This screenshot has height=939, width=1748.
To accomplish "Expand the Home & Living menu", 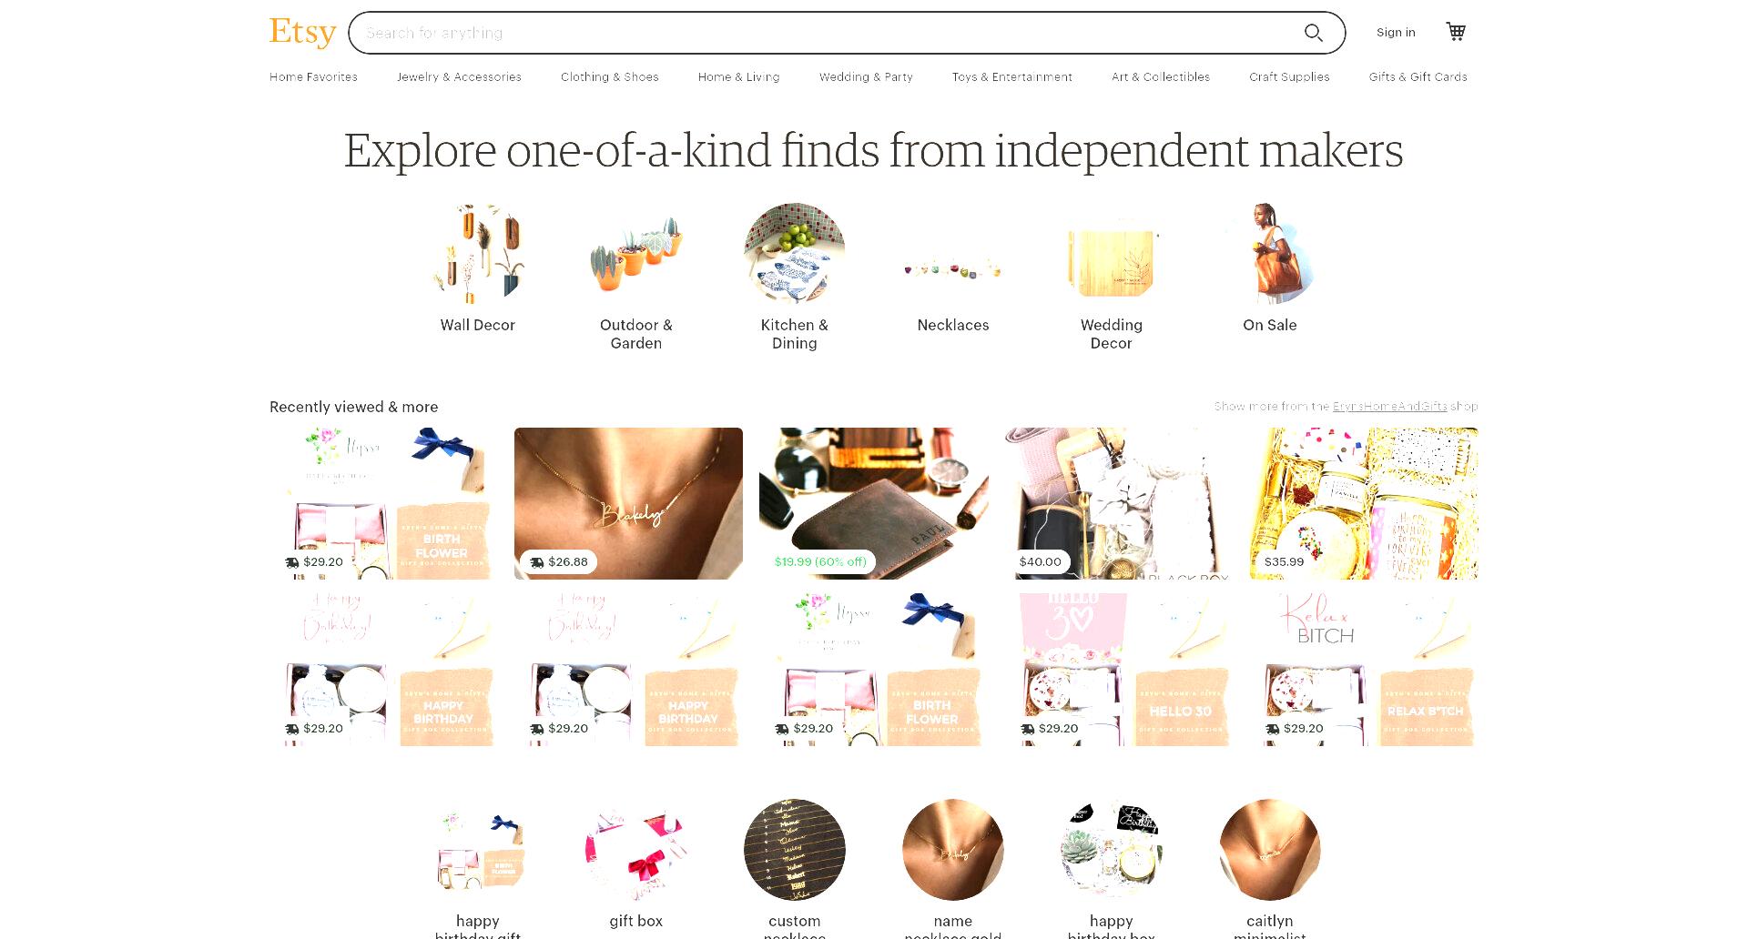I will pos(739,77).
